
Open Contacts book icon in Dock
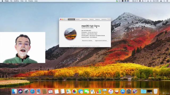point(44,92)
